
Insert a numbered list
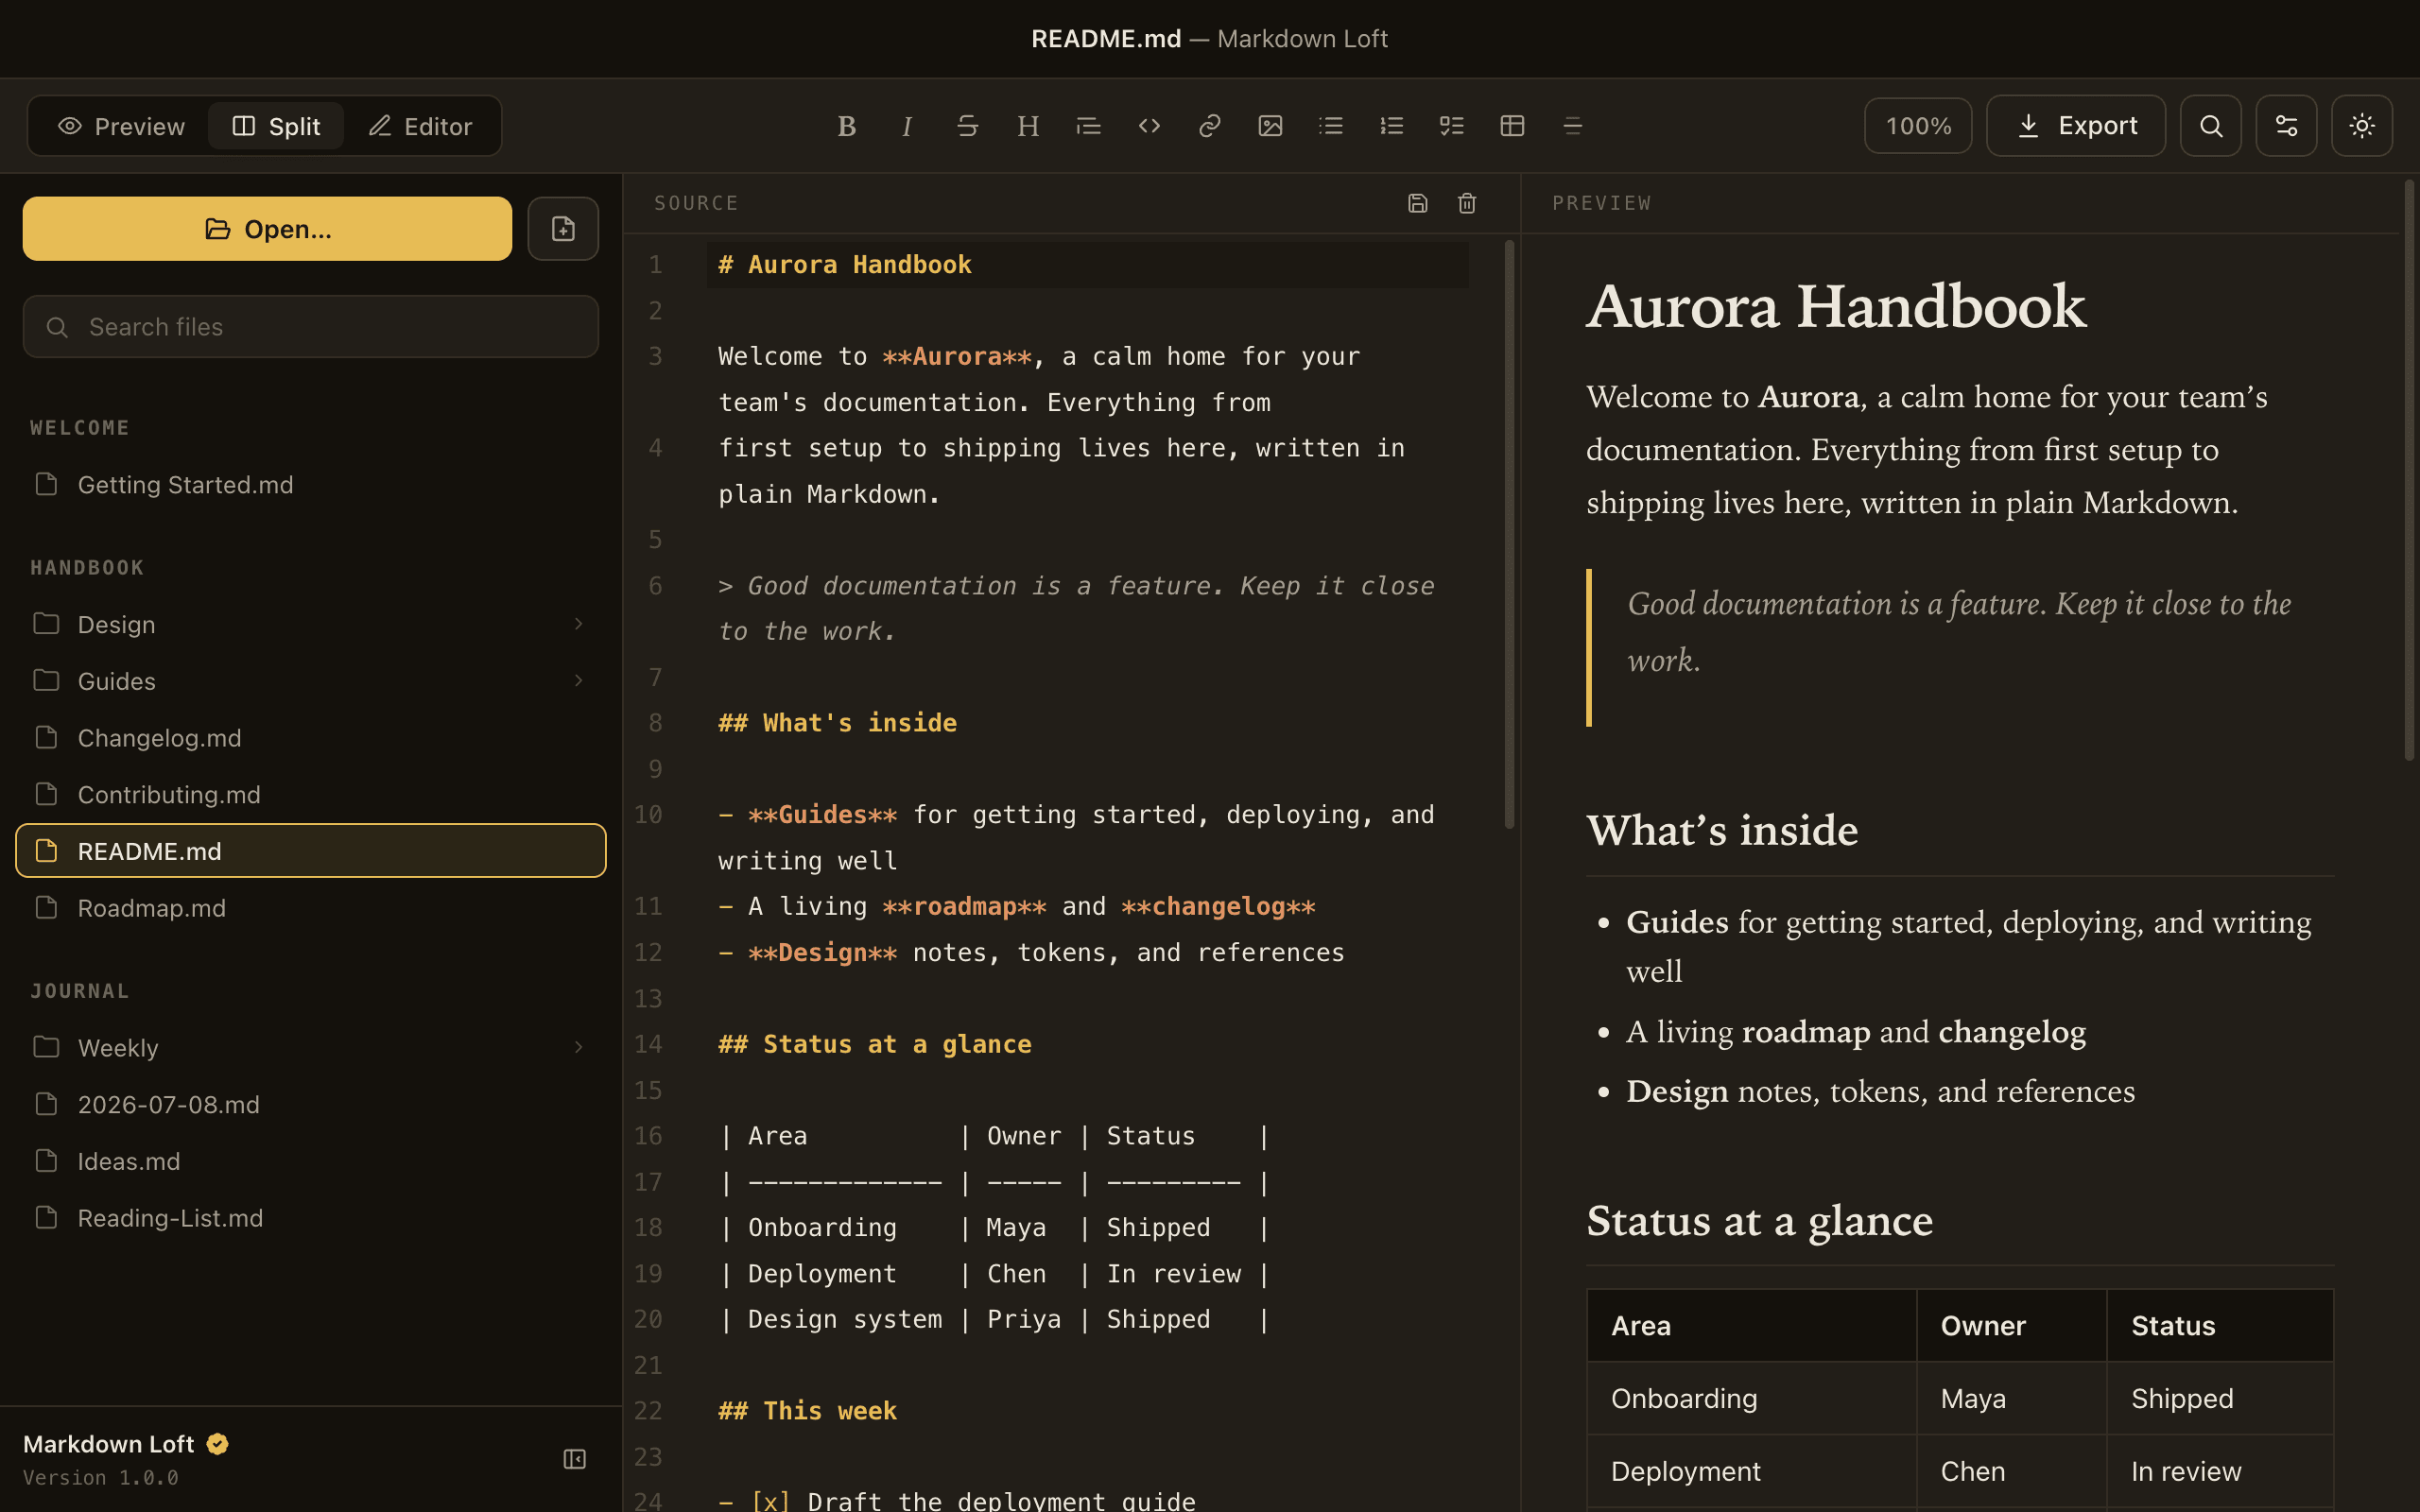[1391, 126]
